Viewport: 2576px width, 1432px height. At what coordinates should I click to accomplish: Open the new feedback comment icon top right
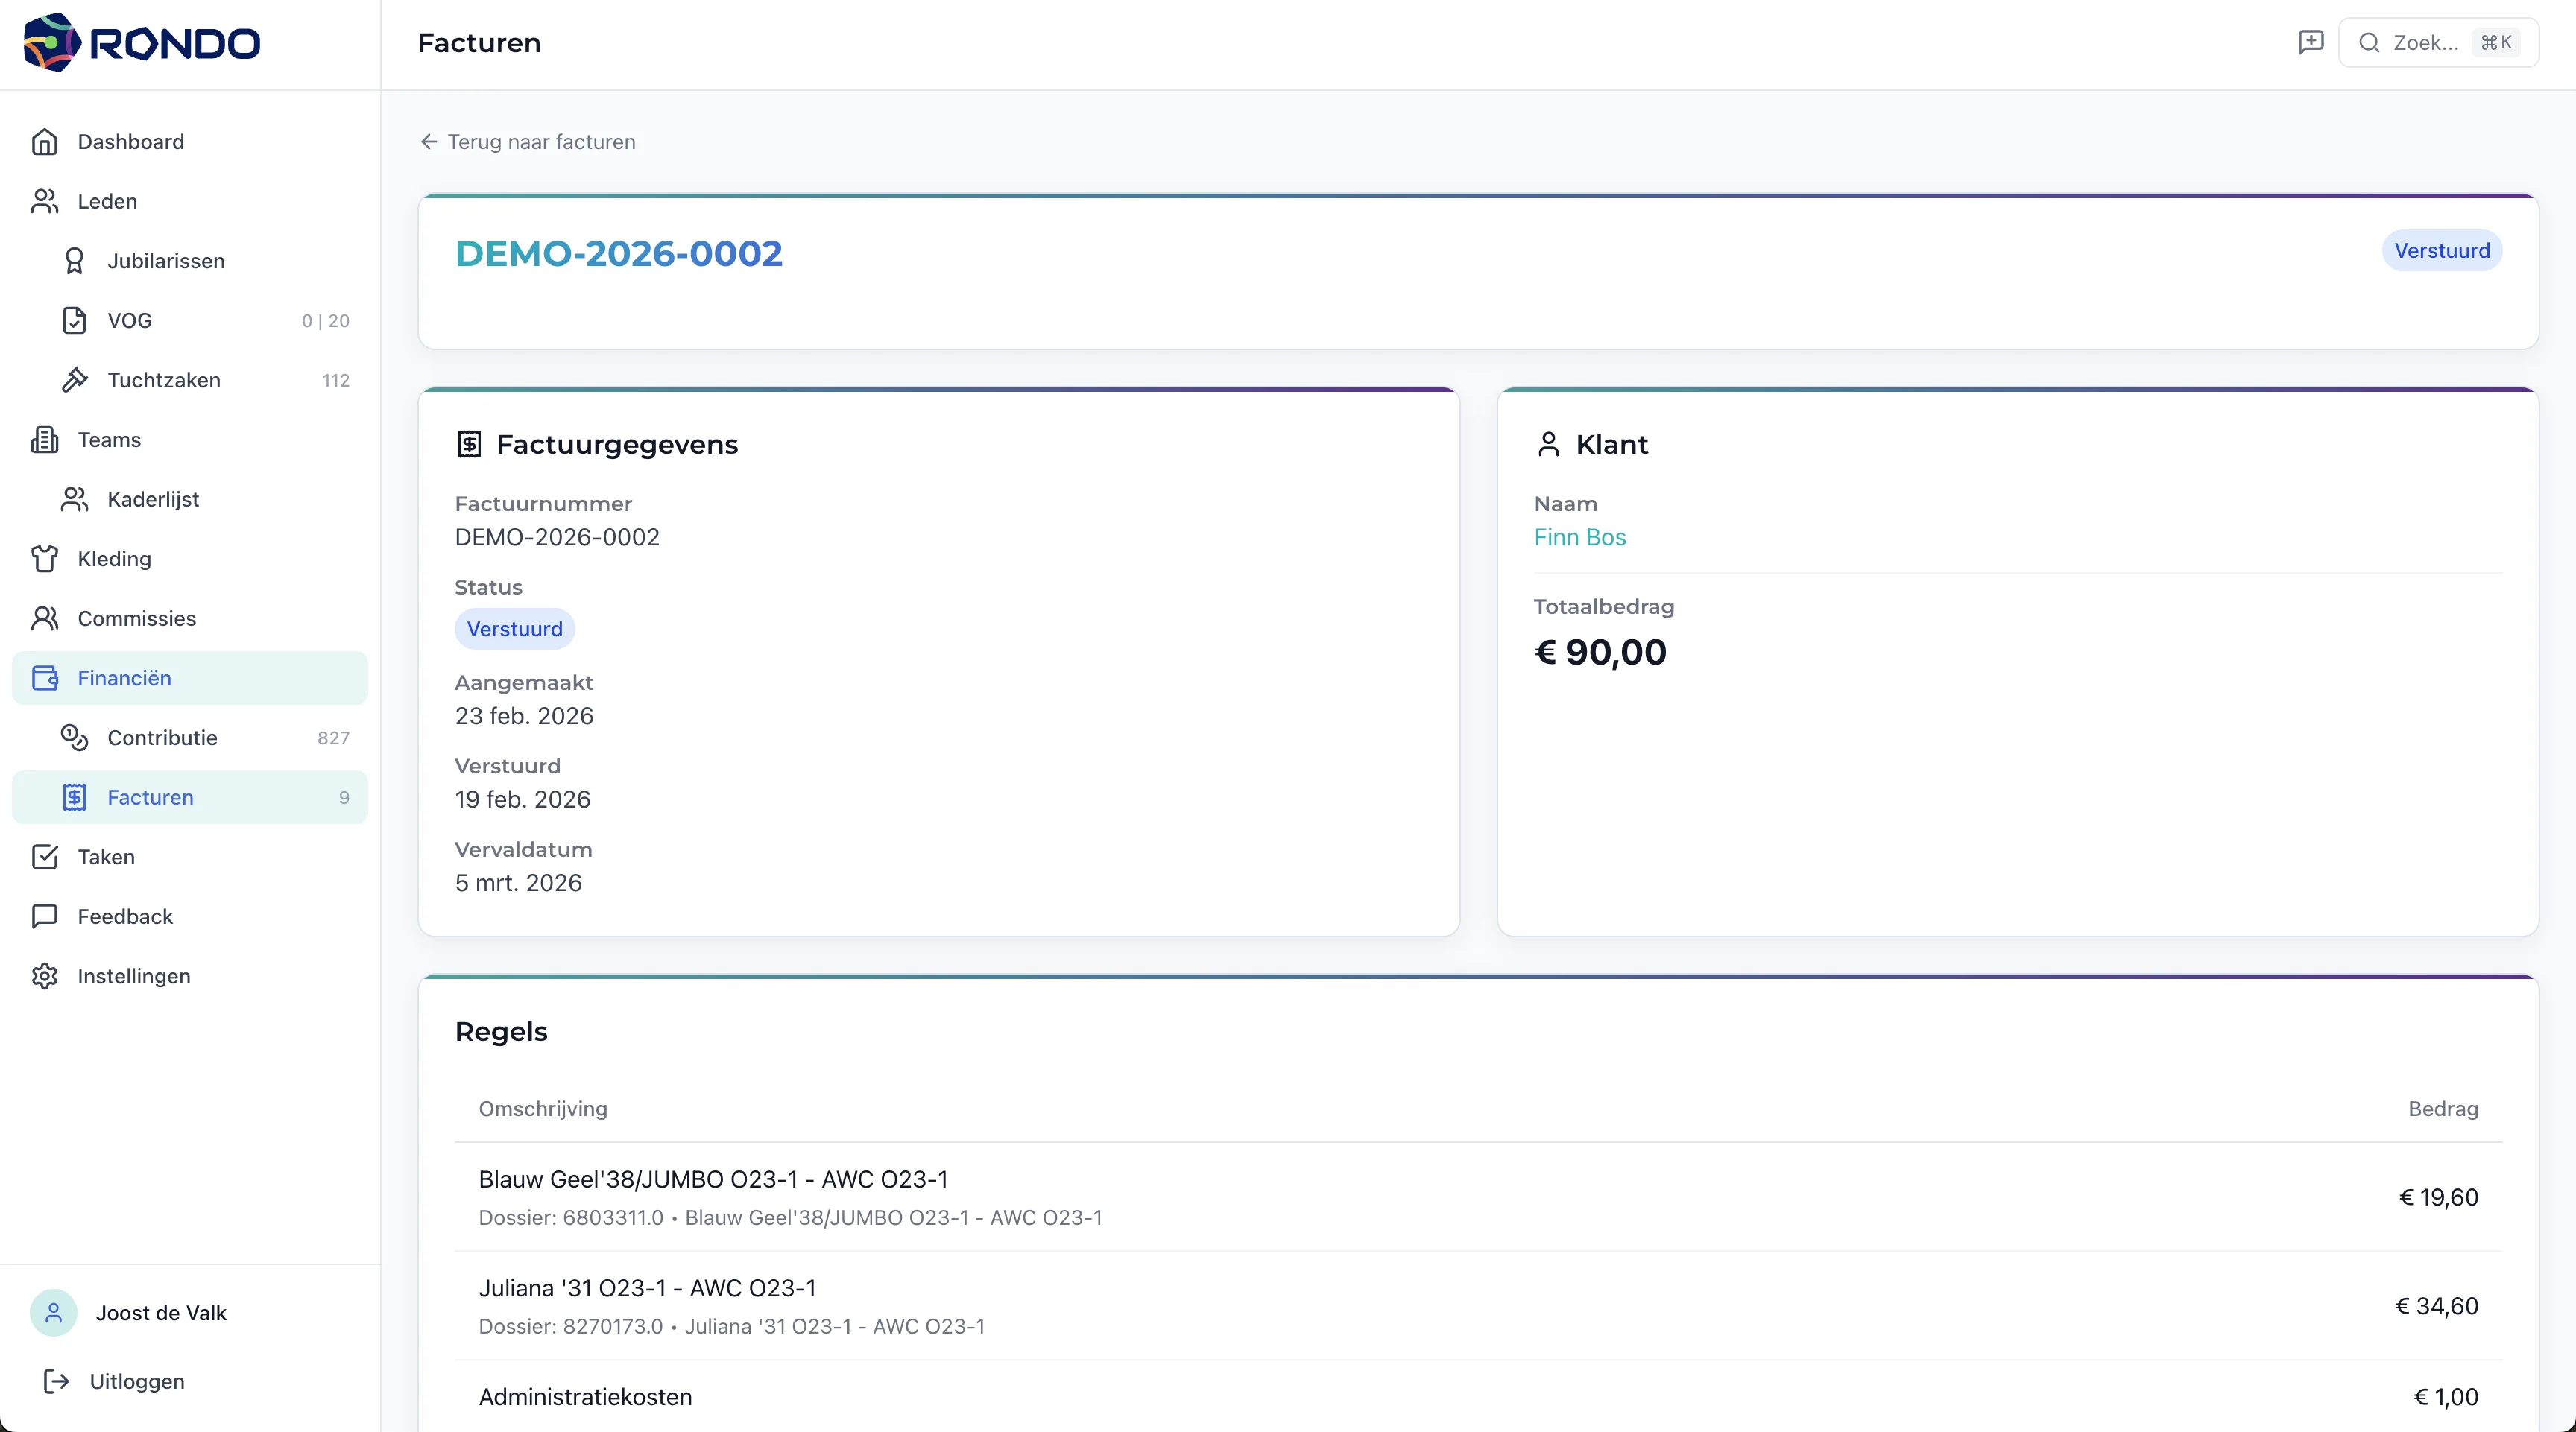[2311, 42]
